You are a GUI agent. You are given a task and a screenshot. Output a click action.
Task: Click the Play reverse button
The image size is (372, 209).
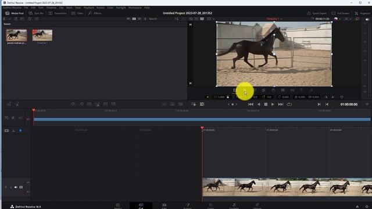tap(259, 105)
